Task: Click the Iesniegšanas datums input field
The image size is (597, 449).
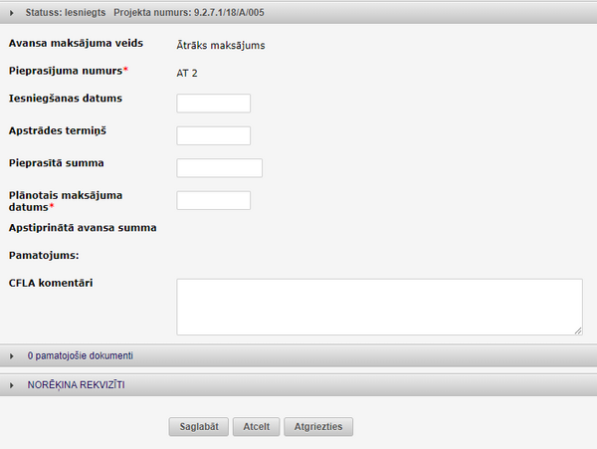Action: 213,104
